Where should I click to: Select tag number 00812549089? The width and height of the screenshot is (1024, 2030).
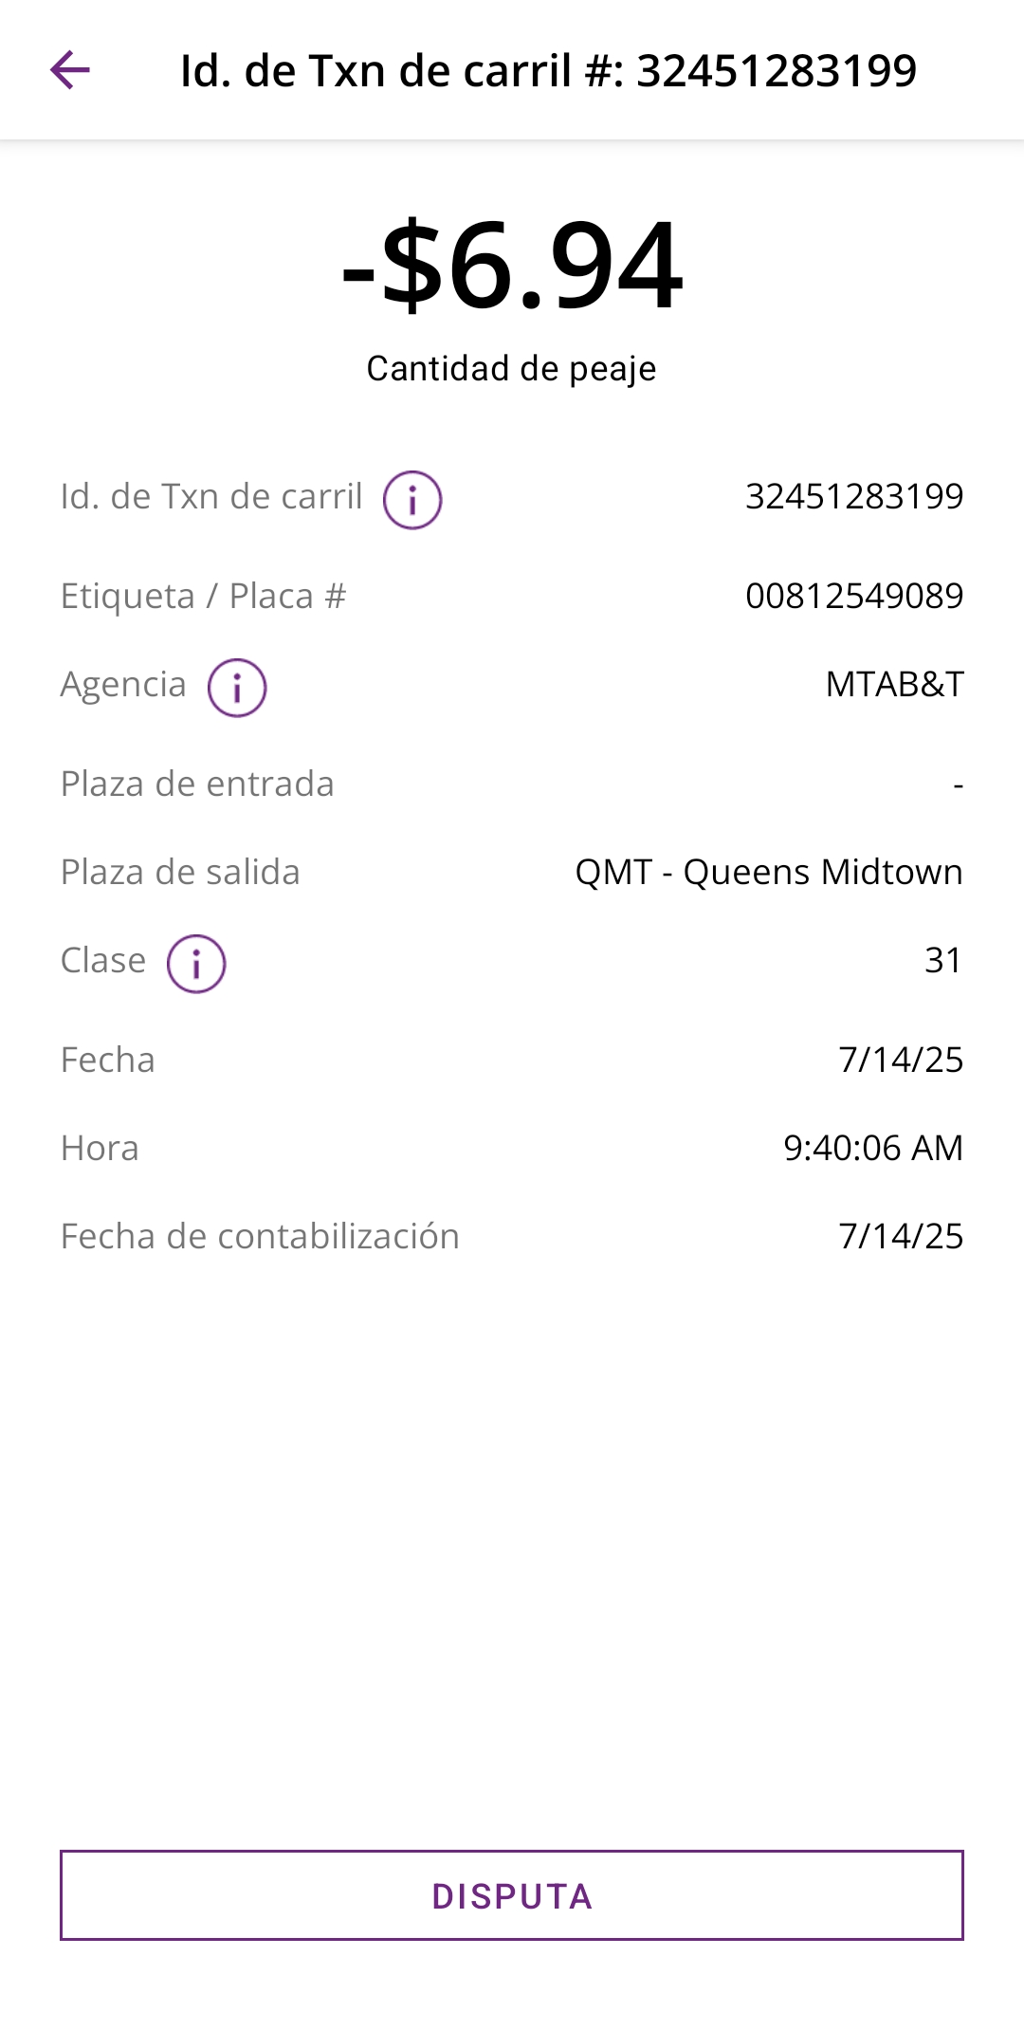(854, 596)
